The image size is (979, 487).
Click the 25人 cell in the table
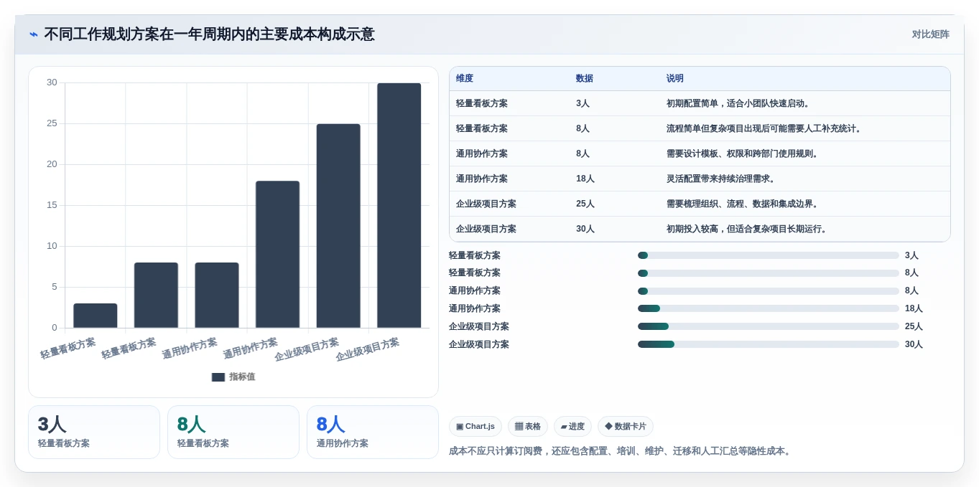pos(585,204)
